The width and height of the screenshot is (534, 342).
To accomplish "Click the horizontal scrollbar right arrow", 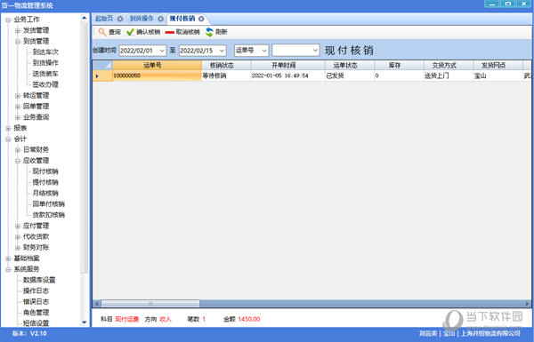I will click(528, 303).
